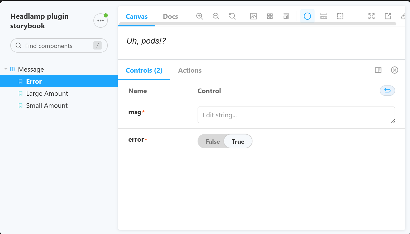
Task: Toggle the grid overlay
Action: [x=270, y=16]
